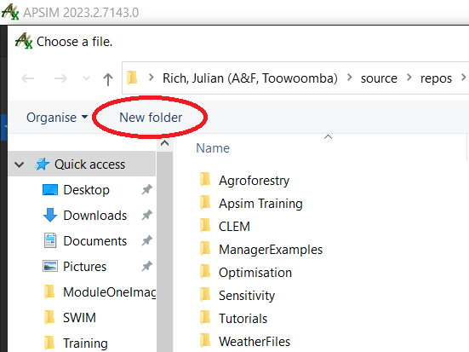Open Pictures from Quick access

click(x=84, y=267)
